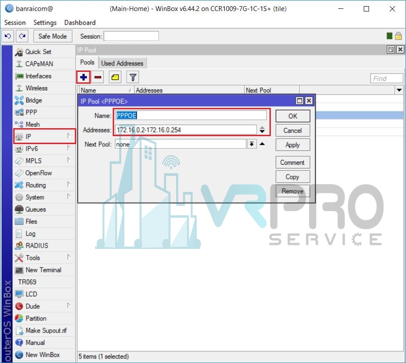The image size is (406, 363).
Task: Click Comment button in IP Pool dialog
Action: pyautogui.click(x=292, y=163)
